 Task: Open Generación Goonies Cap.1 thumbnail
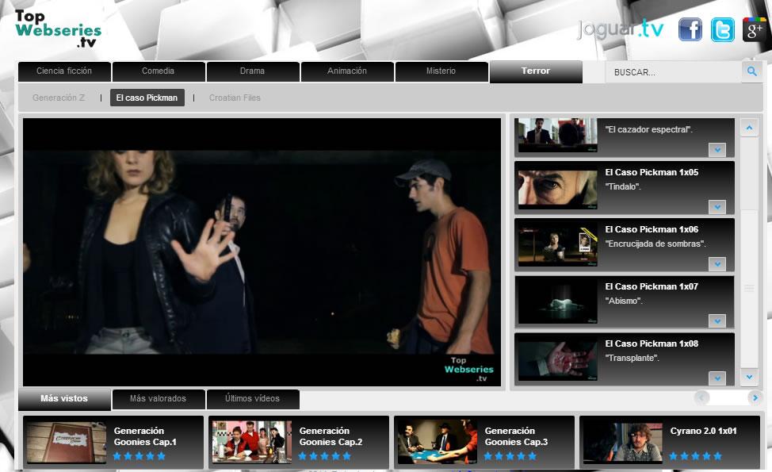point(67,442)
